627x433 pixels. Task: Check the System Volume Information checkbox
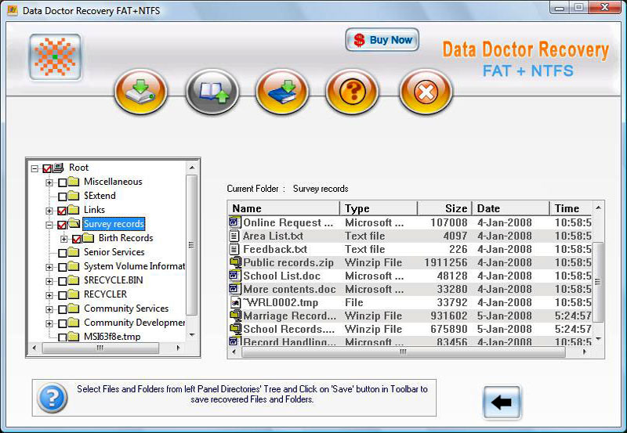point(62,267)
